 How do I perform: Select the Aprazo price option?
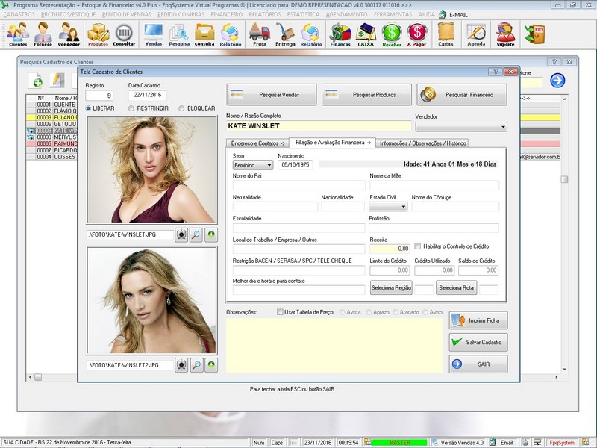pos(369,312)
